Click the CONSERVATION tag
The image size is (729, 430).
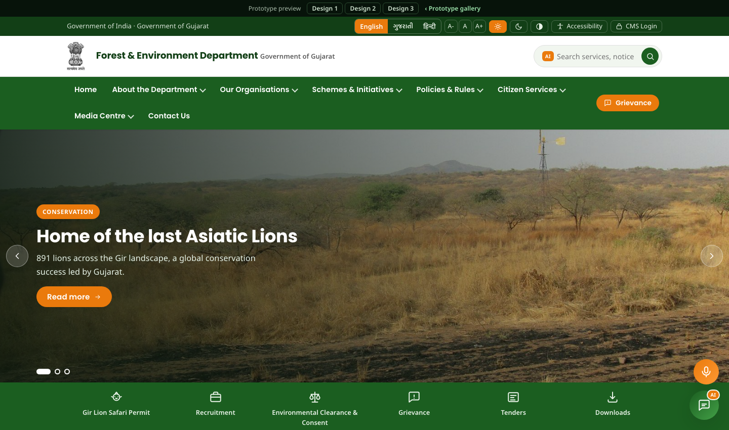click(x=68, y=212)
